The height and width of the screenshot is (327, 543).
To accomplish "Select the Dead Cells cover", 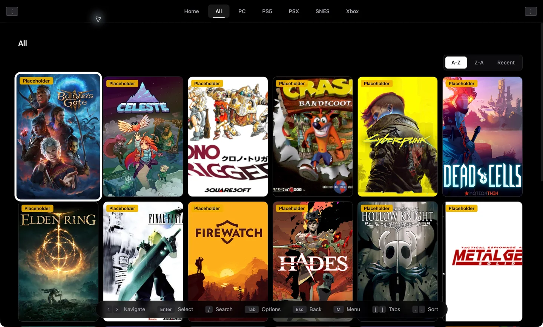I will [x=482, y=136].
